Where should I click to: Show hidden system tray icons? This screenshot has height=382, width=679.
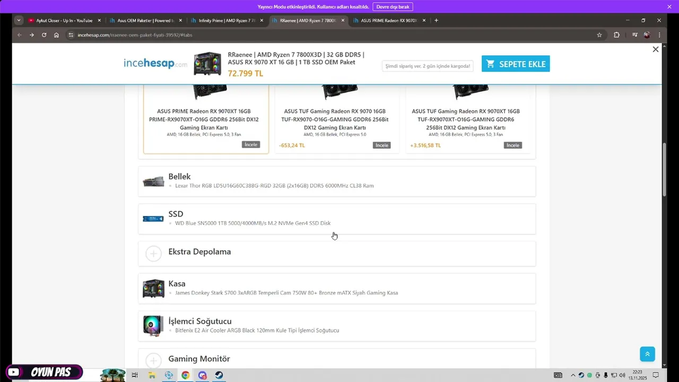tap(573, 375)
